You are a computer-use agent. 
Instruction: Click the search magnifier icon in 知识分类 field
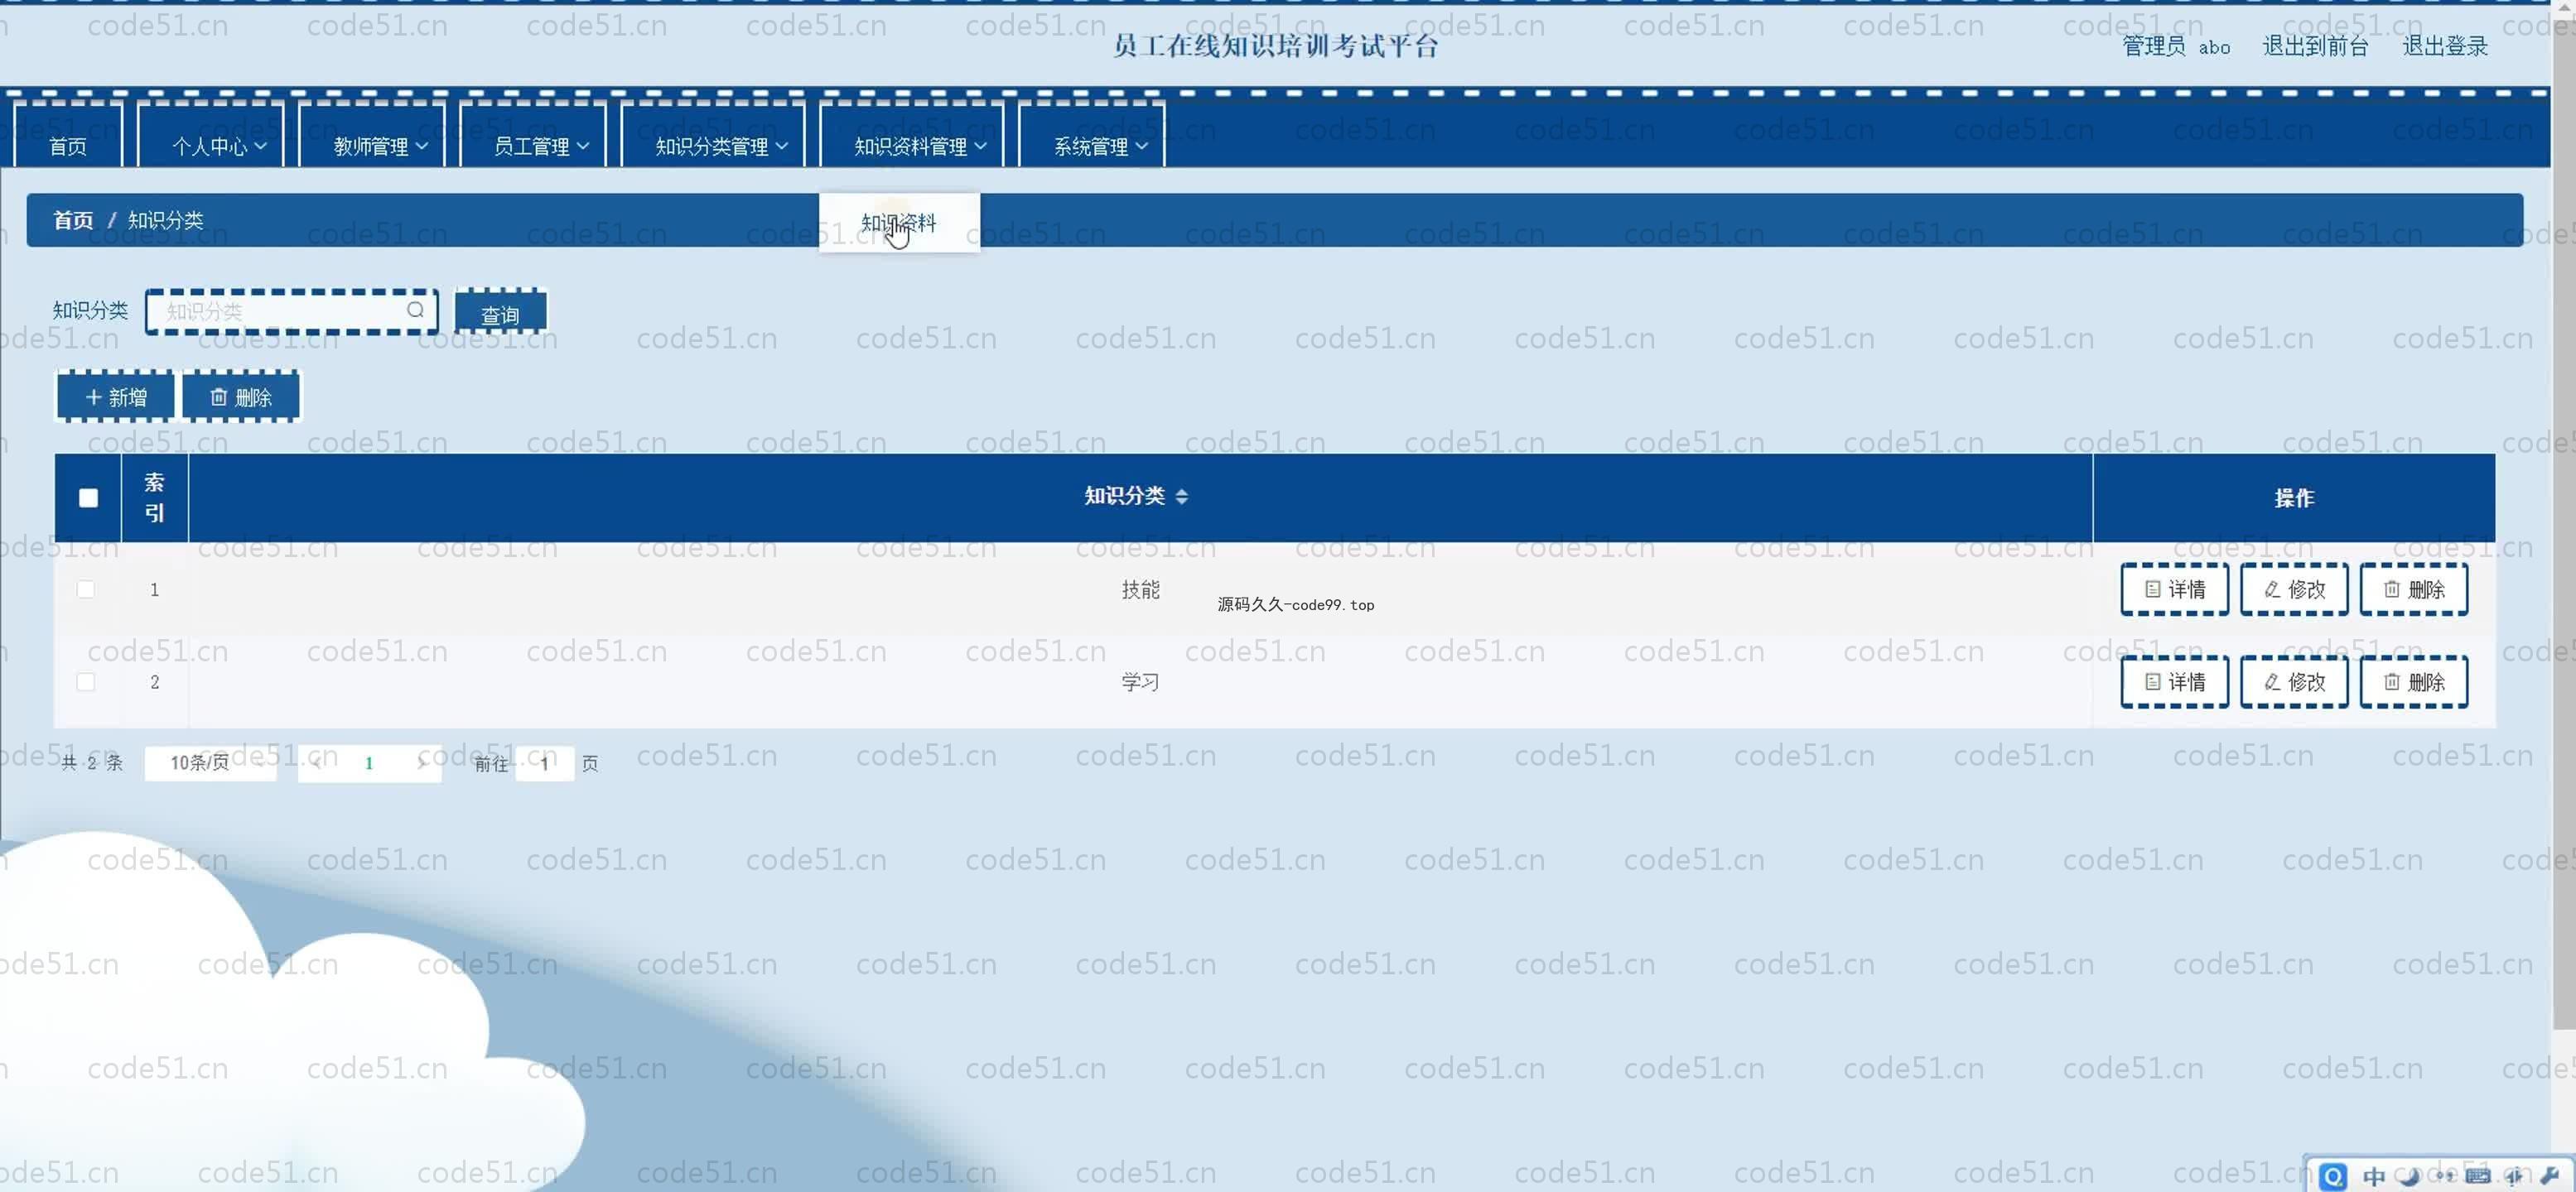click(x=415, y=310)
